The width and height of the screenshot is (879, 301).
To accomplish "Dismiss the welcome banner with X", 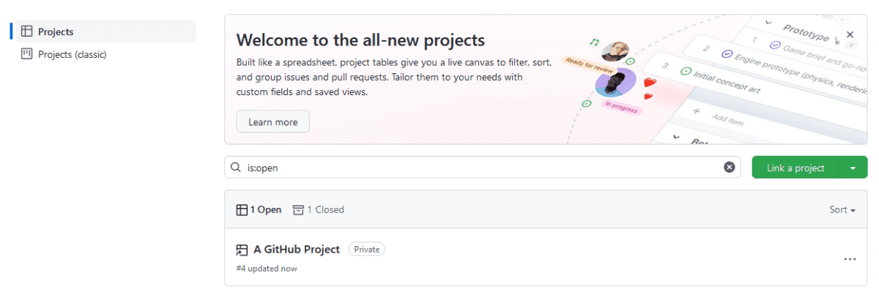I will point(850,34).
